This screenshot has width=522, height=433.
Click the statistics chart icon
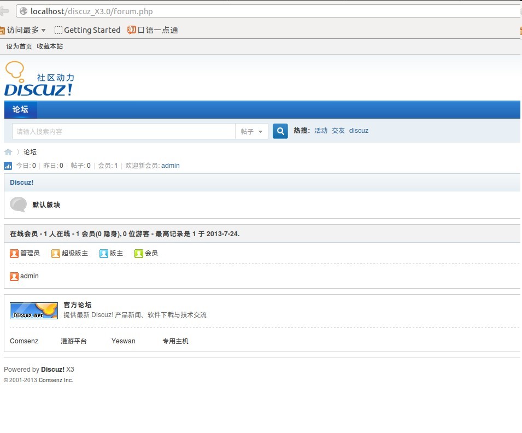pyautogui.click(x=8, y=166)
